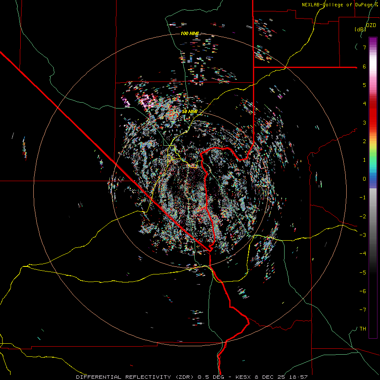380x380 pixels.
Task: Click the 3 value on the dB scale
Action: tap(364, 122)
